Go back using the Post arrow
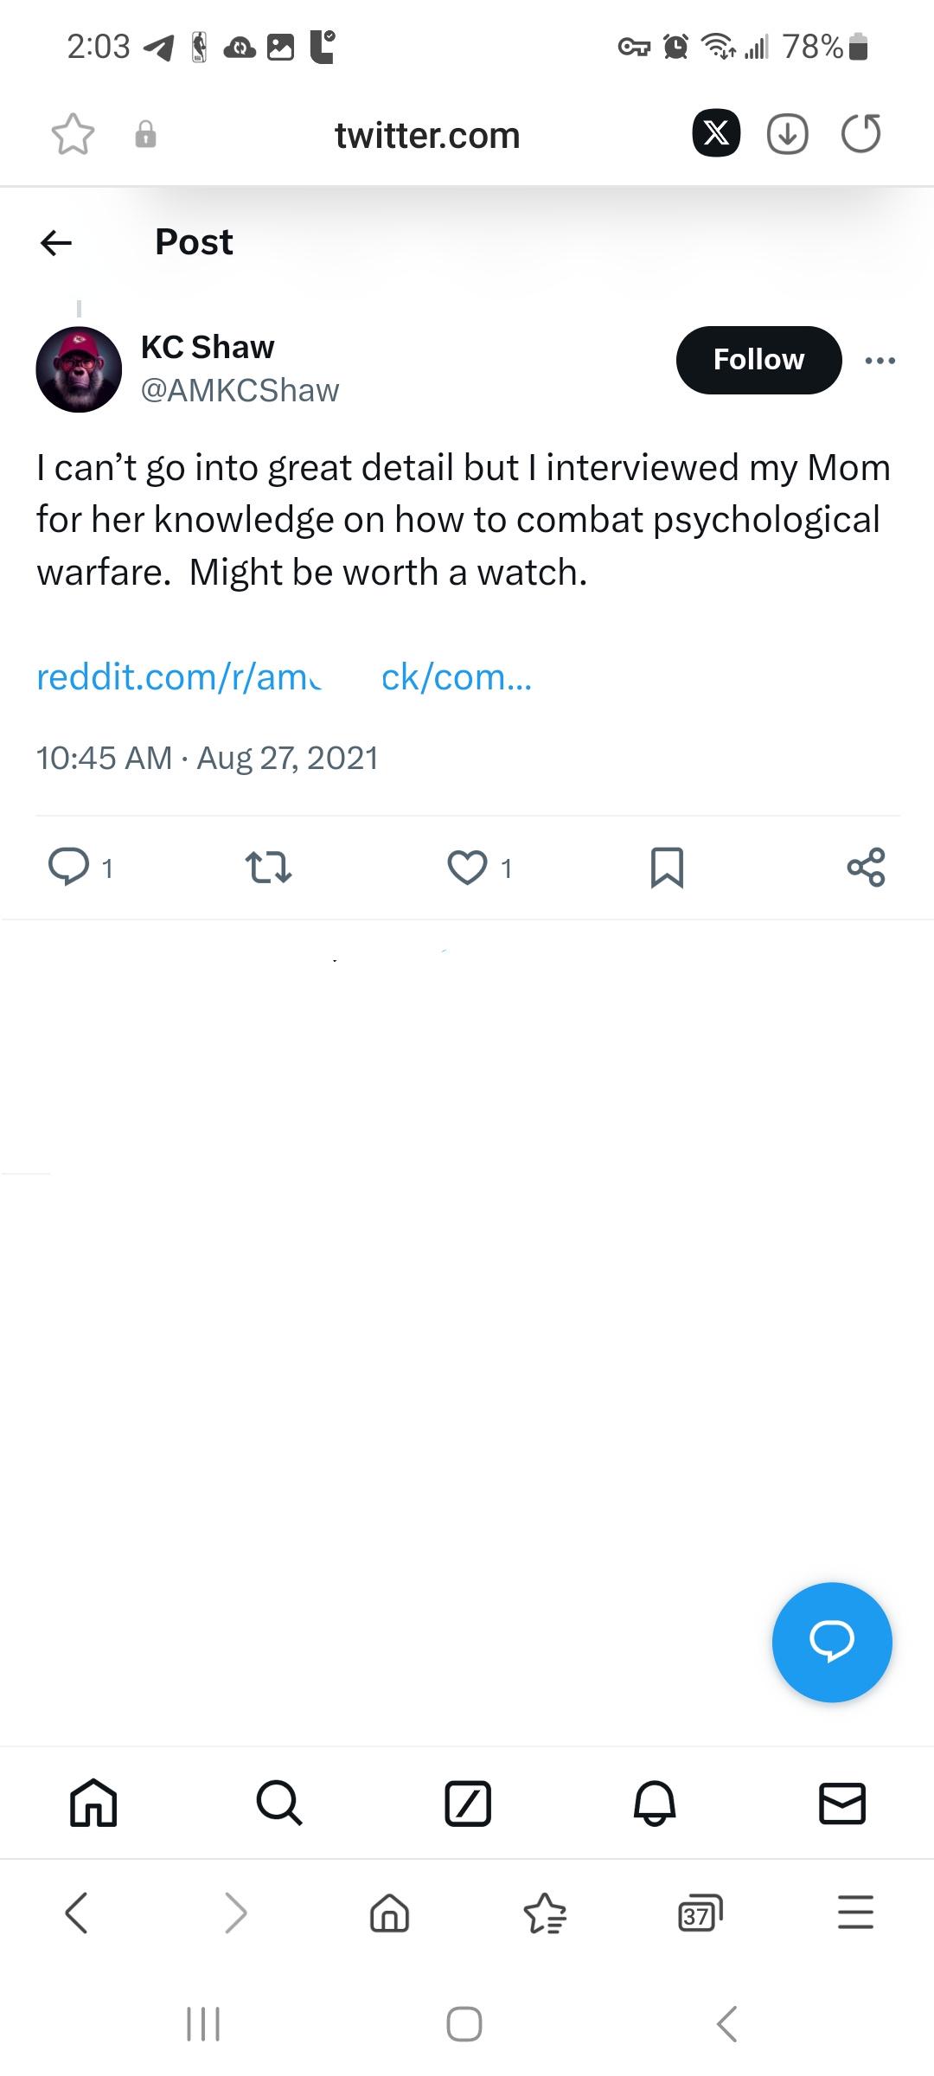Image resolution: width=934 pixels, height=2076 pixels. 56,243
